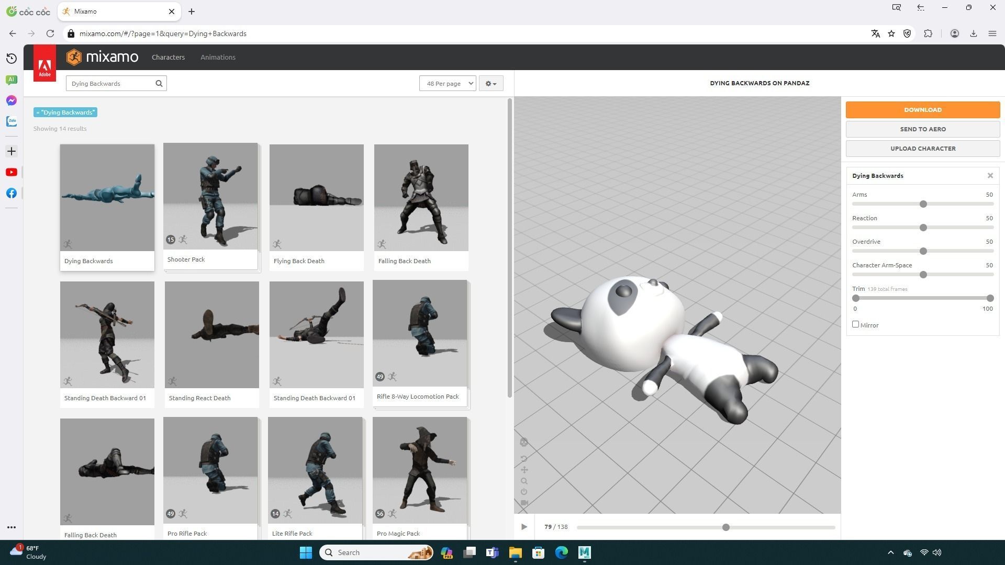Open Messenger from the sidebar
Image resolution: width=1005 pixels, height=565 pixels.
[12, 100]
